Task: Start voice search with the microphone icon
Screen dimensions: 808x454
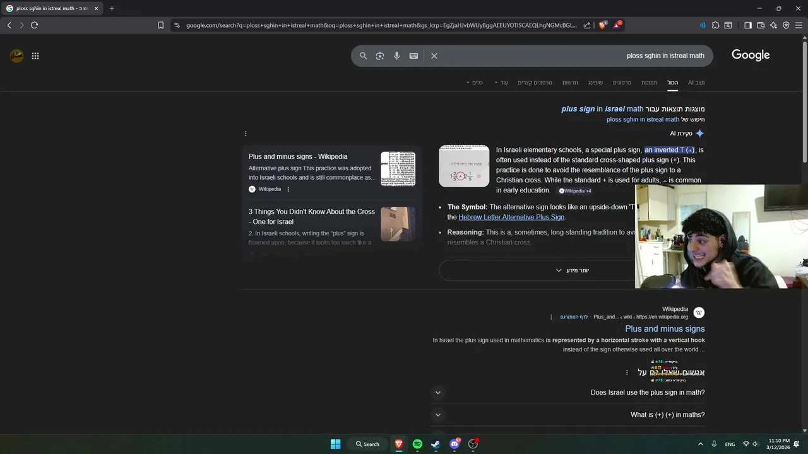Action: click(x=396, y=55)
